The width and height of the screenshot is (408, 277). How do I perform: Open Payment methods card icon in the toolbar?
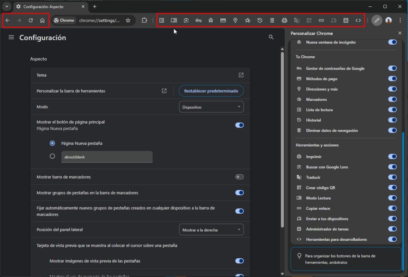[223, 20]
